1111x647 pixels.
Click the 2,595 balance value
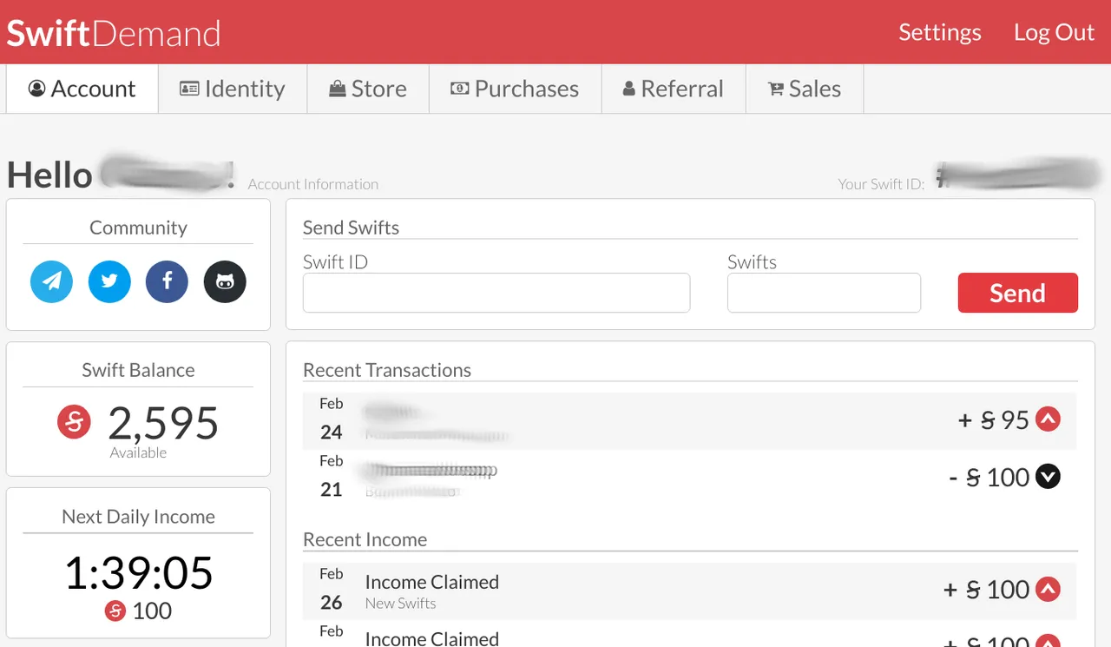(x=163, y=423)
